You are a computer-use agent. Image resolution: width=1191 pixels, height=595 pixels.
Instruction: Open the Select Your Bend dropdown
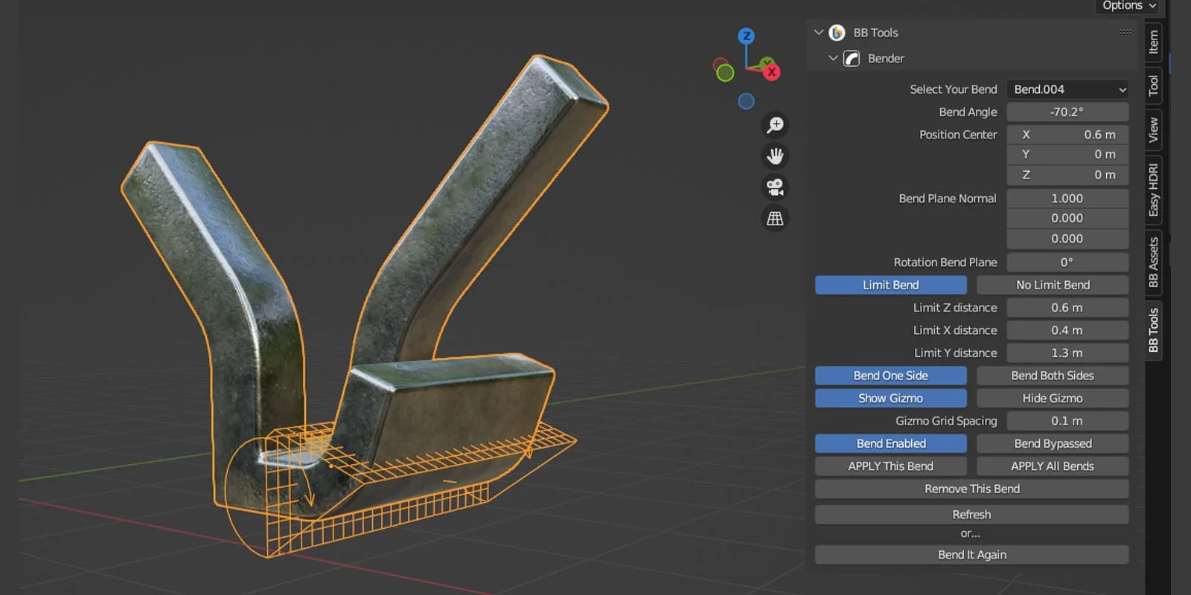1067,89
